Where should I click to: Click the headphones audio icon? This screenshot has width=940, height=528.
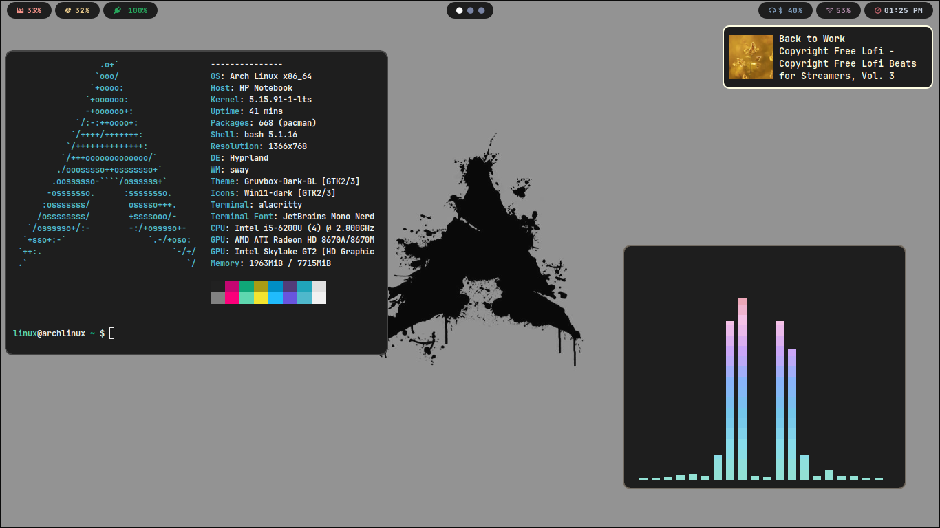pos(772,10)
